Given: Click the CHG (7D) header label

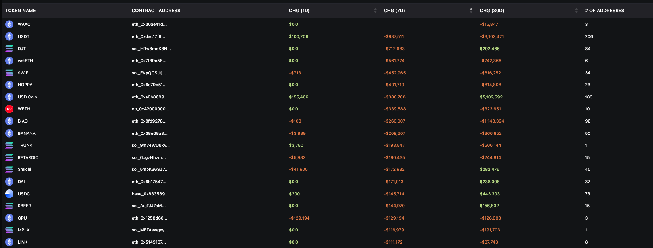Looking at the screenshot, I should coord(394,11).
